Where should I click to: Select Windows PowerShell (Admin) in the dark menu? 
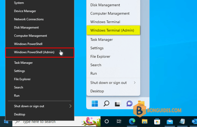(34, 52)
